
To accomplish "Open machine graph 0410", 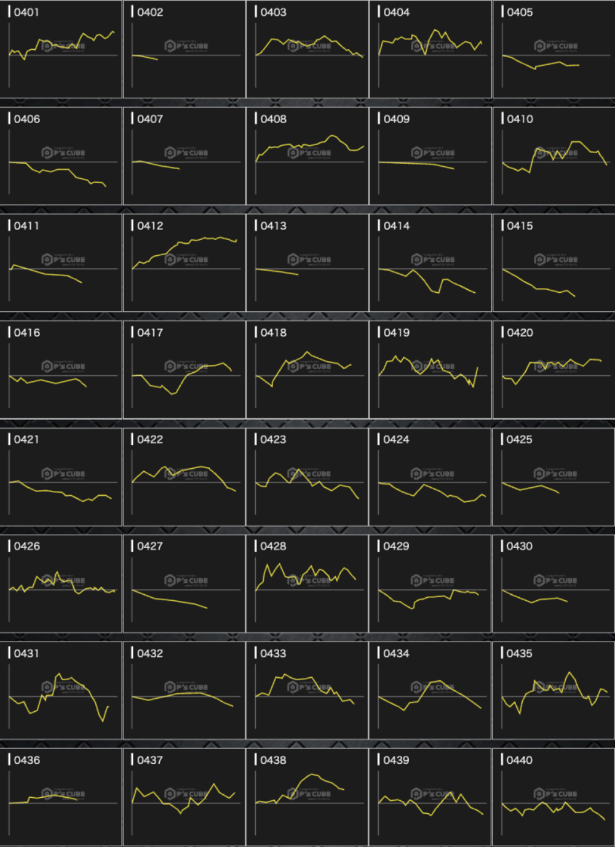I will tap(553, 156).
